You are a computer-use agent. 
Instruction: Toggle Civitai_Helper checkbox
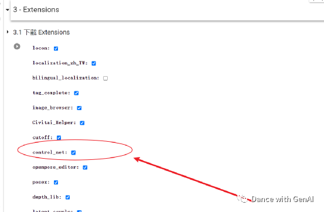click(82, 123)
